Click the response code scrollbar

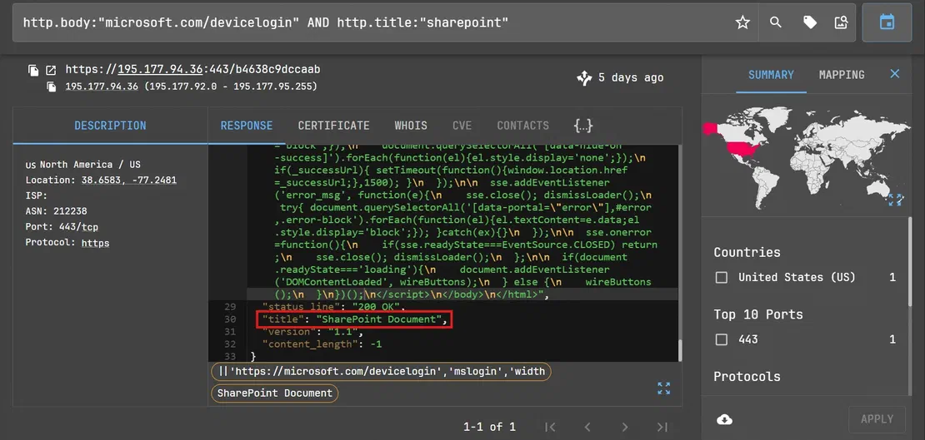(679, 350)
